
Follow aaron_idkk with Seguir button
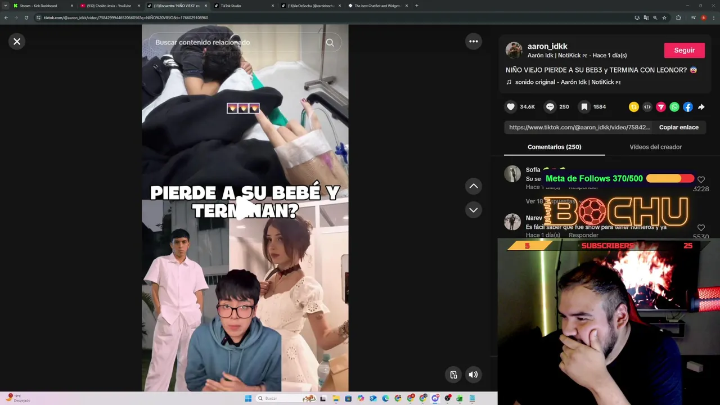pos(685,50)
